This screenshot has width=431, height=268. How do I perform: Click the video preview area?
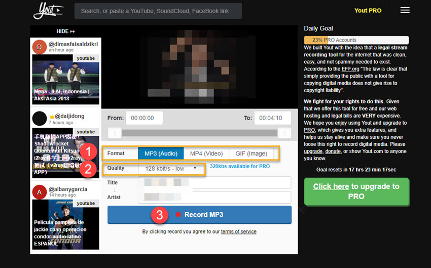coord(200,67)
